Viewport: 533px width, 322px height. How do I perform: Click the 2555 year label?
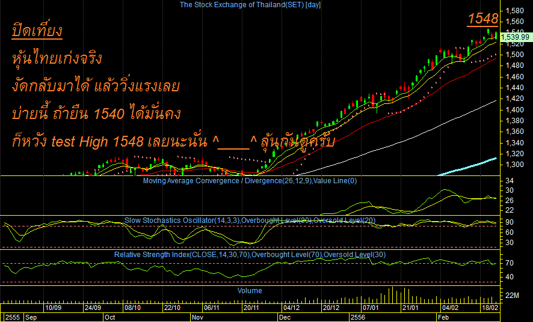point(13,317)
